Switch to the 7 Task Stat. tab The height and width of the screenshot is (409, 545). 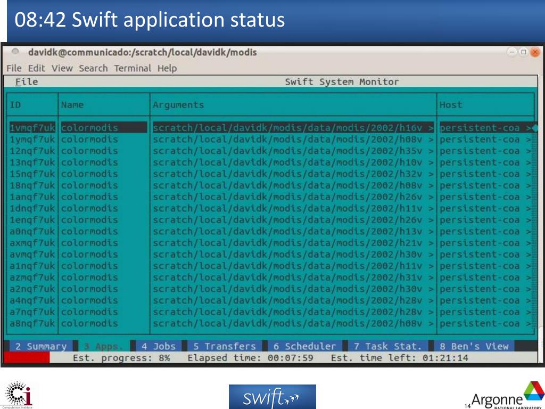[x=388, y=346]
